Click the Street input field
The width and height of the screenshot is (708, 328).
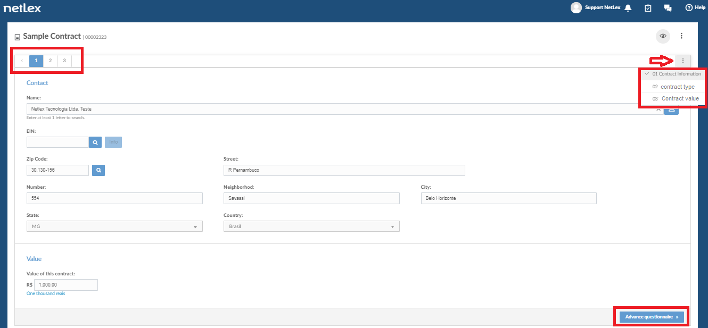click(x=344, y=170)
